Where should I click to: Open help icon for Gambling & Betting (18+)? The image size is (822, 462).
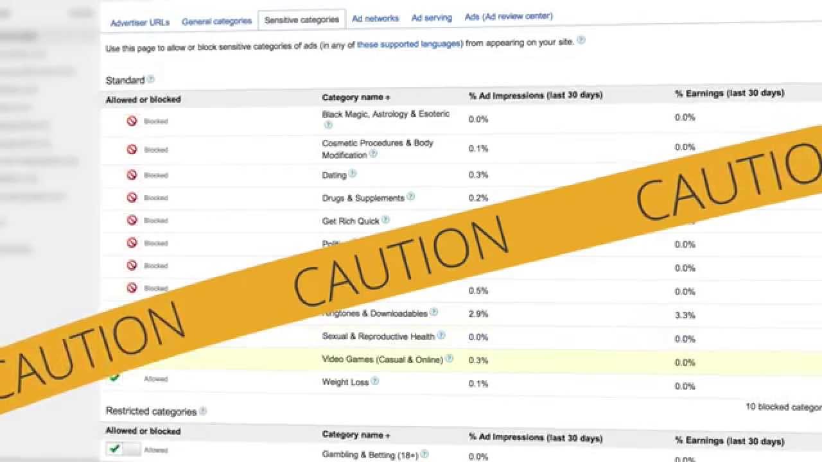[x=424, y=454]
